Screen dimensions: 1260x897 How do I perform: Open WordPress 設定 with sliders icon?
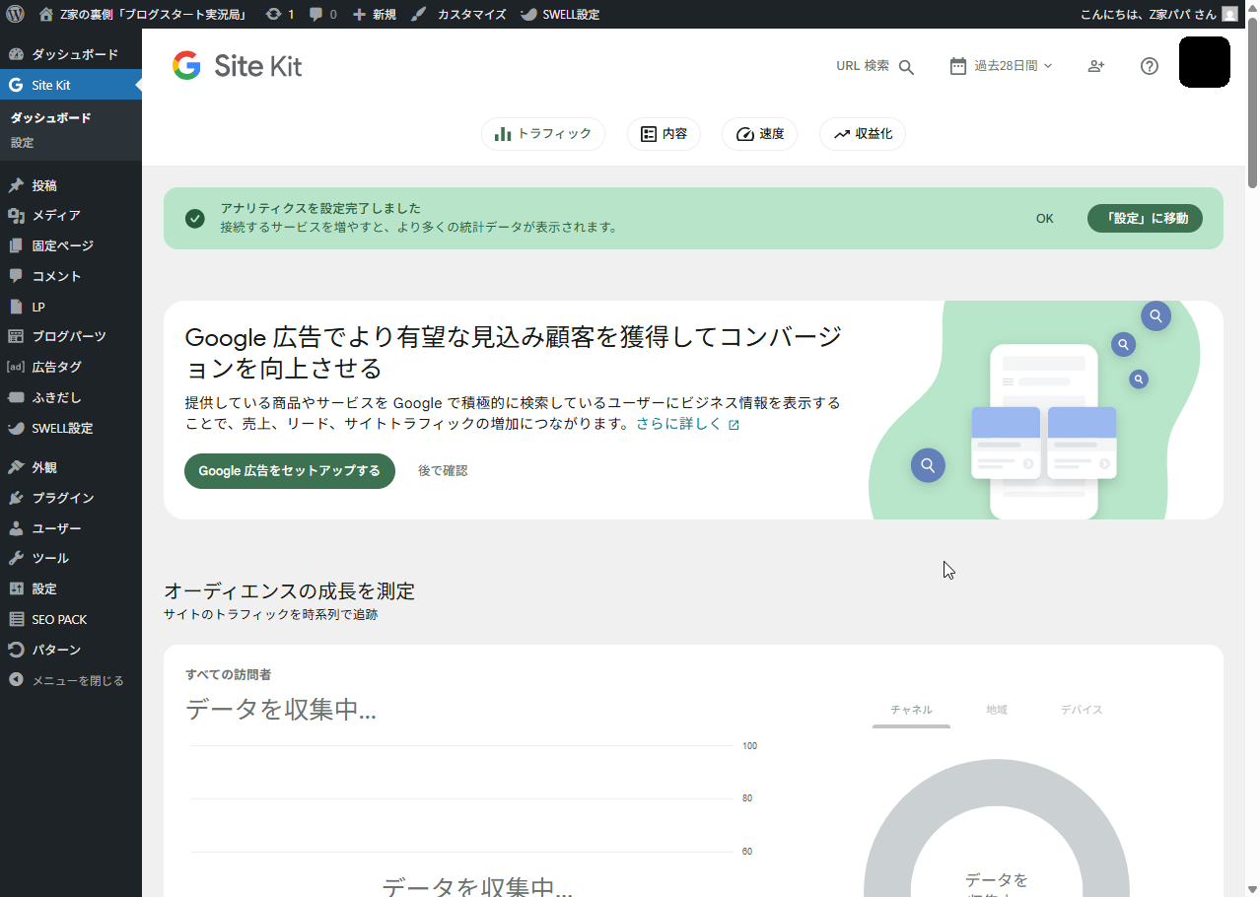click(x=71, y=588)
